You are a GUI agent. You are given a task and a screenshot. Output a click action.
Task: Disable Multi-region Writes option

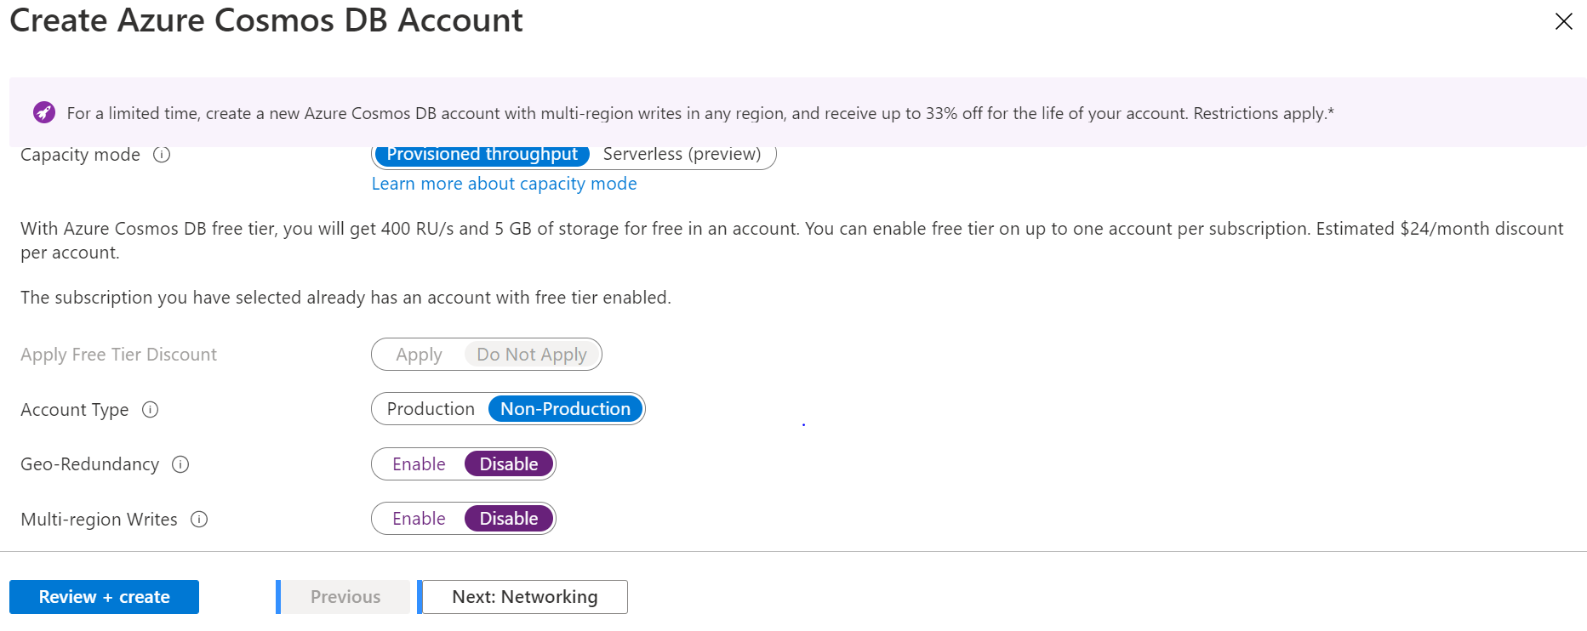click(x=509, y=519)
